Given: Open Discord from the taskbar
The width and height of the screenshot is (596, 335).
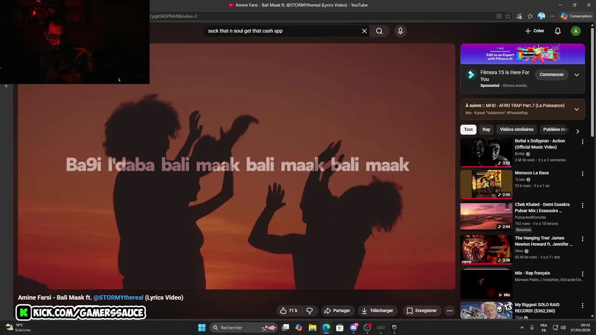Looking at the screenshot, I should coord(353,328).
